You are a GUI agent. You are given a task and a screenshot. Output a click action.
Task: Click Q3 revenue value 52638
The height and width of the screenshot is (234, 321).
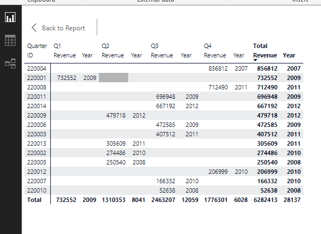pyautogui.click(x=167, y=190)
